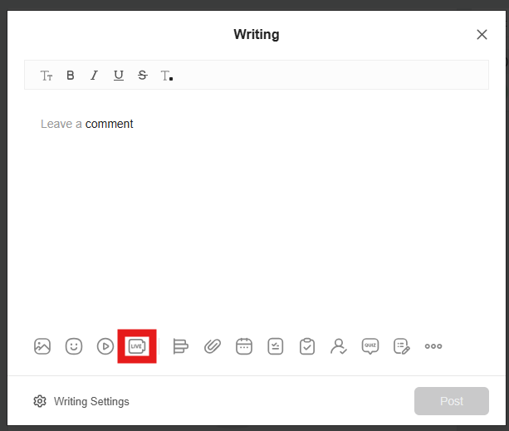Open the text size dropdown
This screenshot has height=431, width=509.
[x=46, y=76]
